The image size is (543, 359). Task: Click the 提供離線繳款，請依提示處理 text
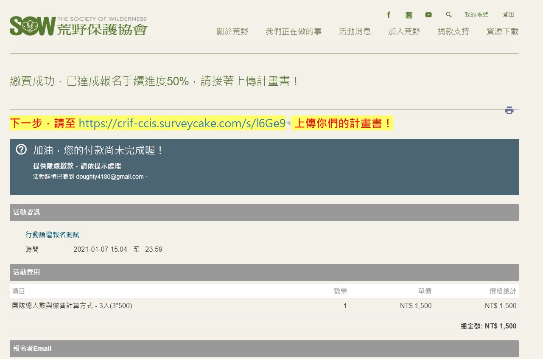pyautogui.click(x=77, y=166)
